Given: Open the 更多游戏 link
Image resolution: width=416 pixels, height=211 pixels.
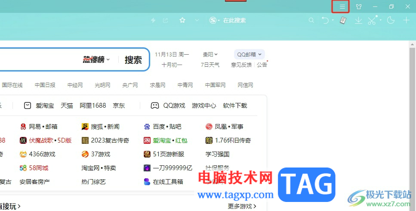Looking at the screenshot, I should [242, 206].
